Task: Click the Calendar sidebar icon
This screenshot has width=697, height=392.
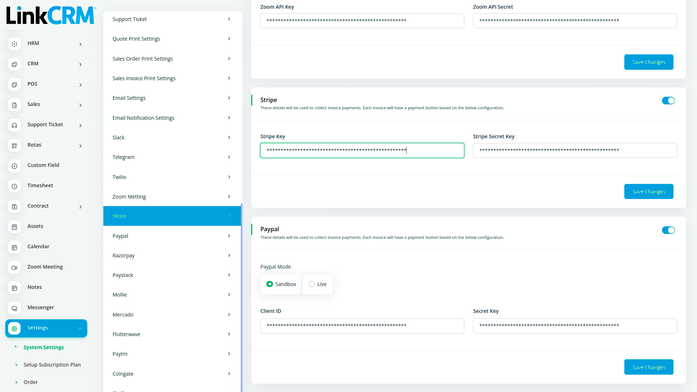Action: click(14, 247)
